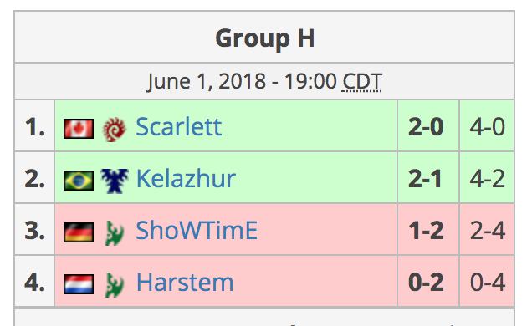
Task: Click the Protoss race icon next to ShoWTimE
Action: pos(115,232)
